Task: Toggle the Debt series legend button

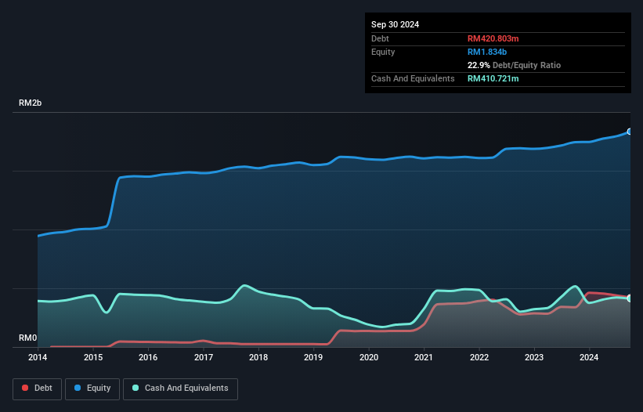Action: pyautogui.click(x=38, y=389)
